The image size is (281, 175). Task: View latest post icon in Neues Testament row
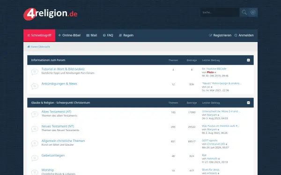click(x=218, y=130)
